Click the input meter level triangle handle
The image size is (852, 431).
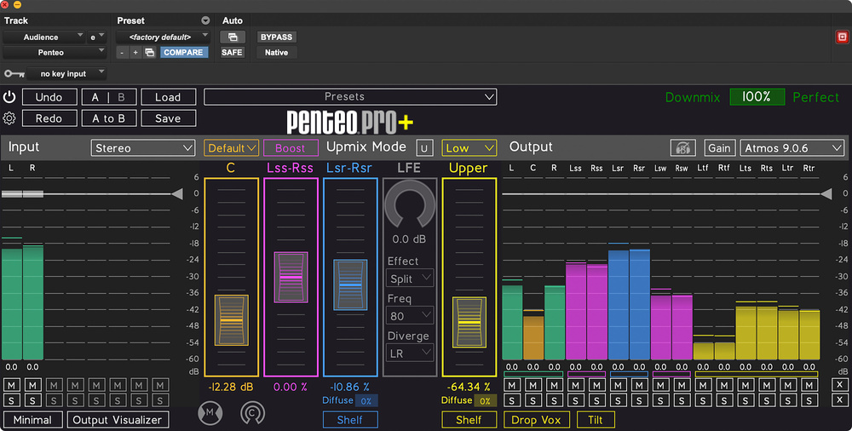coord(177,193)
